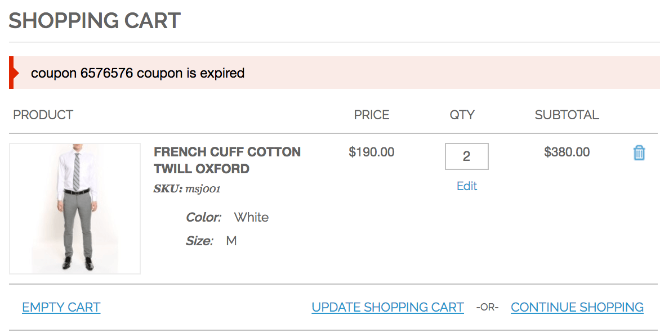Click the Shopping Cart page heading

95,21
